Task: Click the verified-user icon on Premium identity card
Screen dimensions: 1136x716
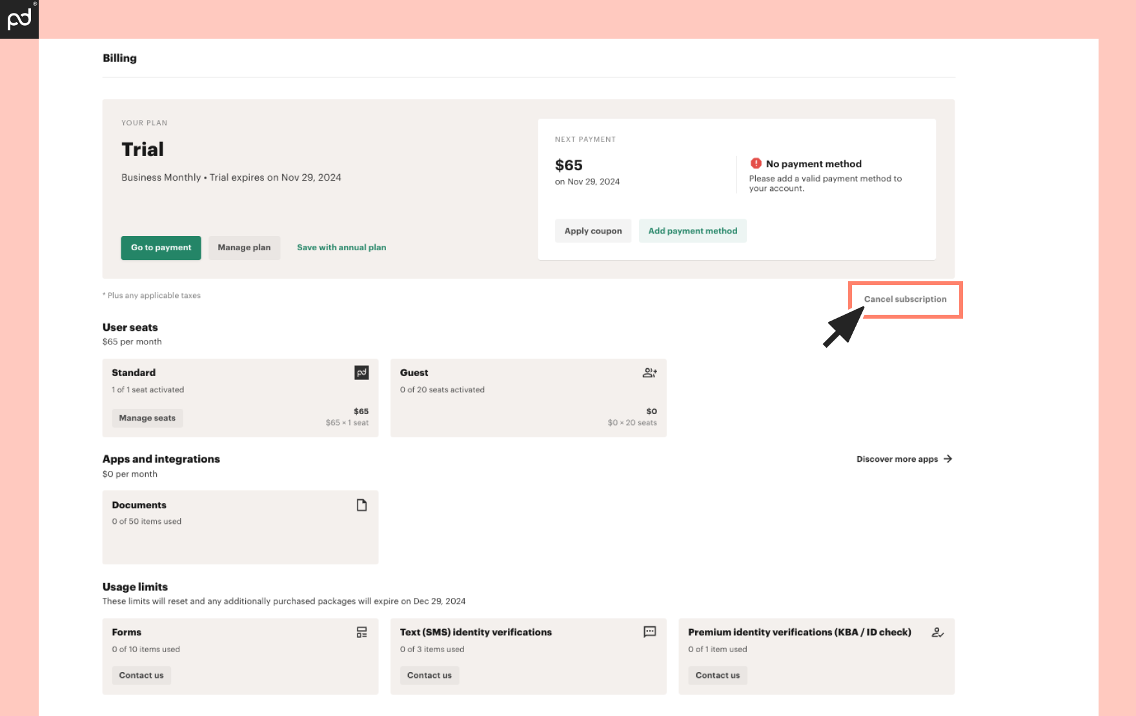Action: click(938, 633)
